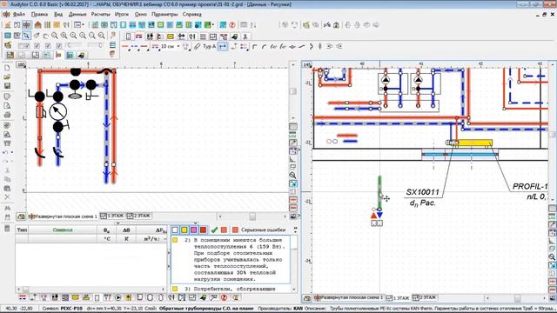Image resolution: width=557 pixels, height=313 pixels.
Task: Open the Итоги menu
Action: point(122,14)
